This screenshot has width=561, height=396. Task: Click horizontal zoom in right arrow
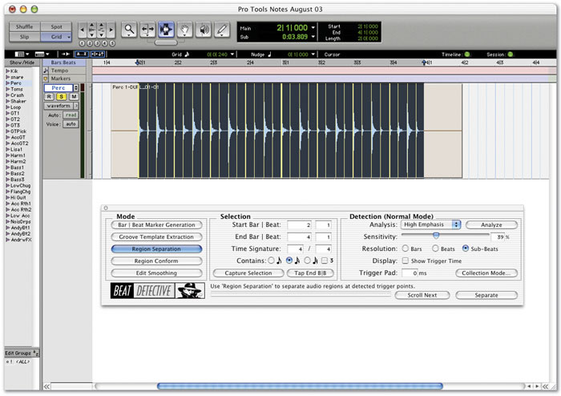pos(111,30)
